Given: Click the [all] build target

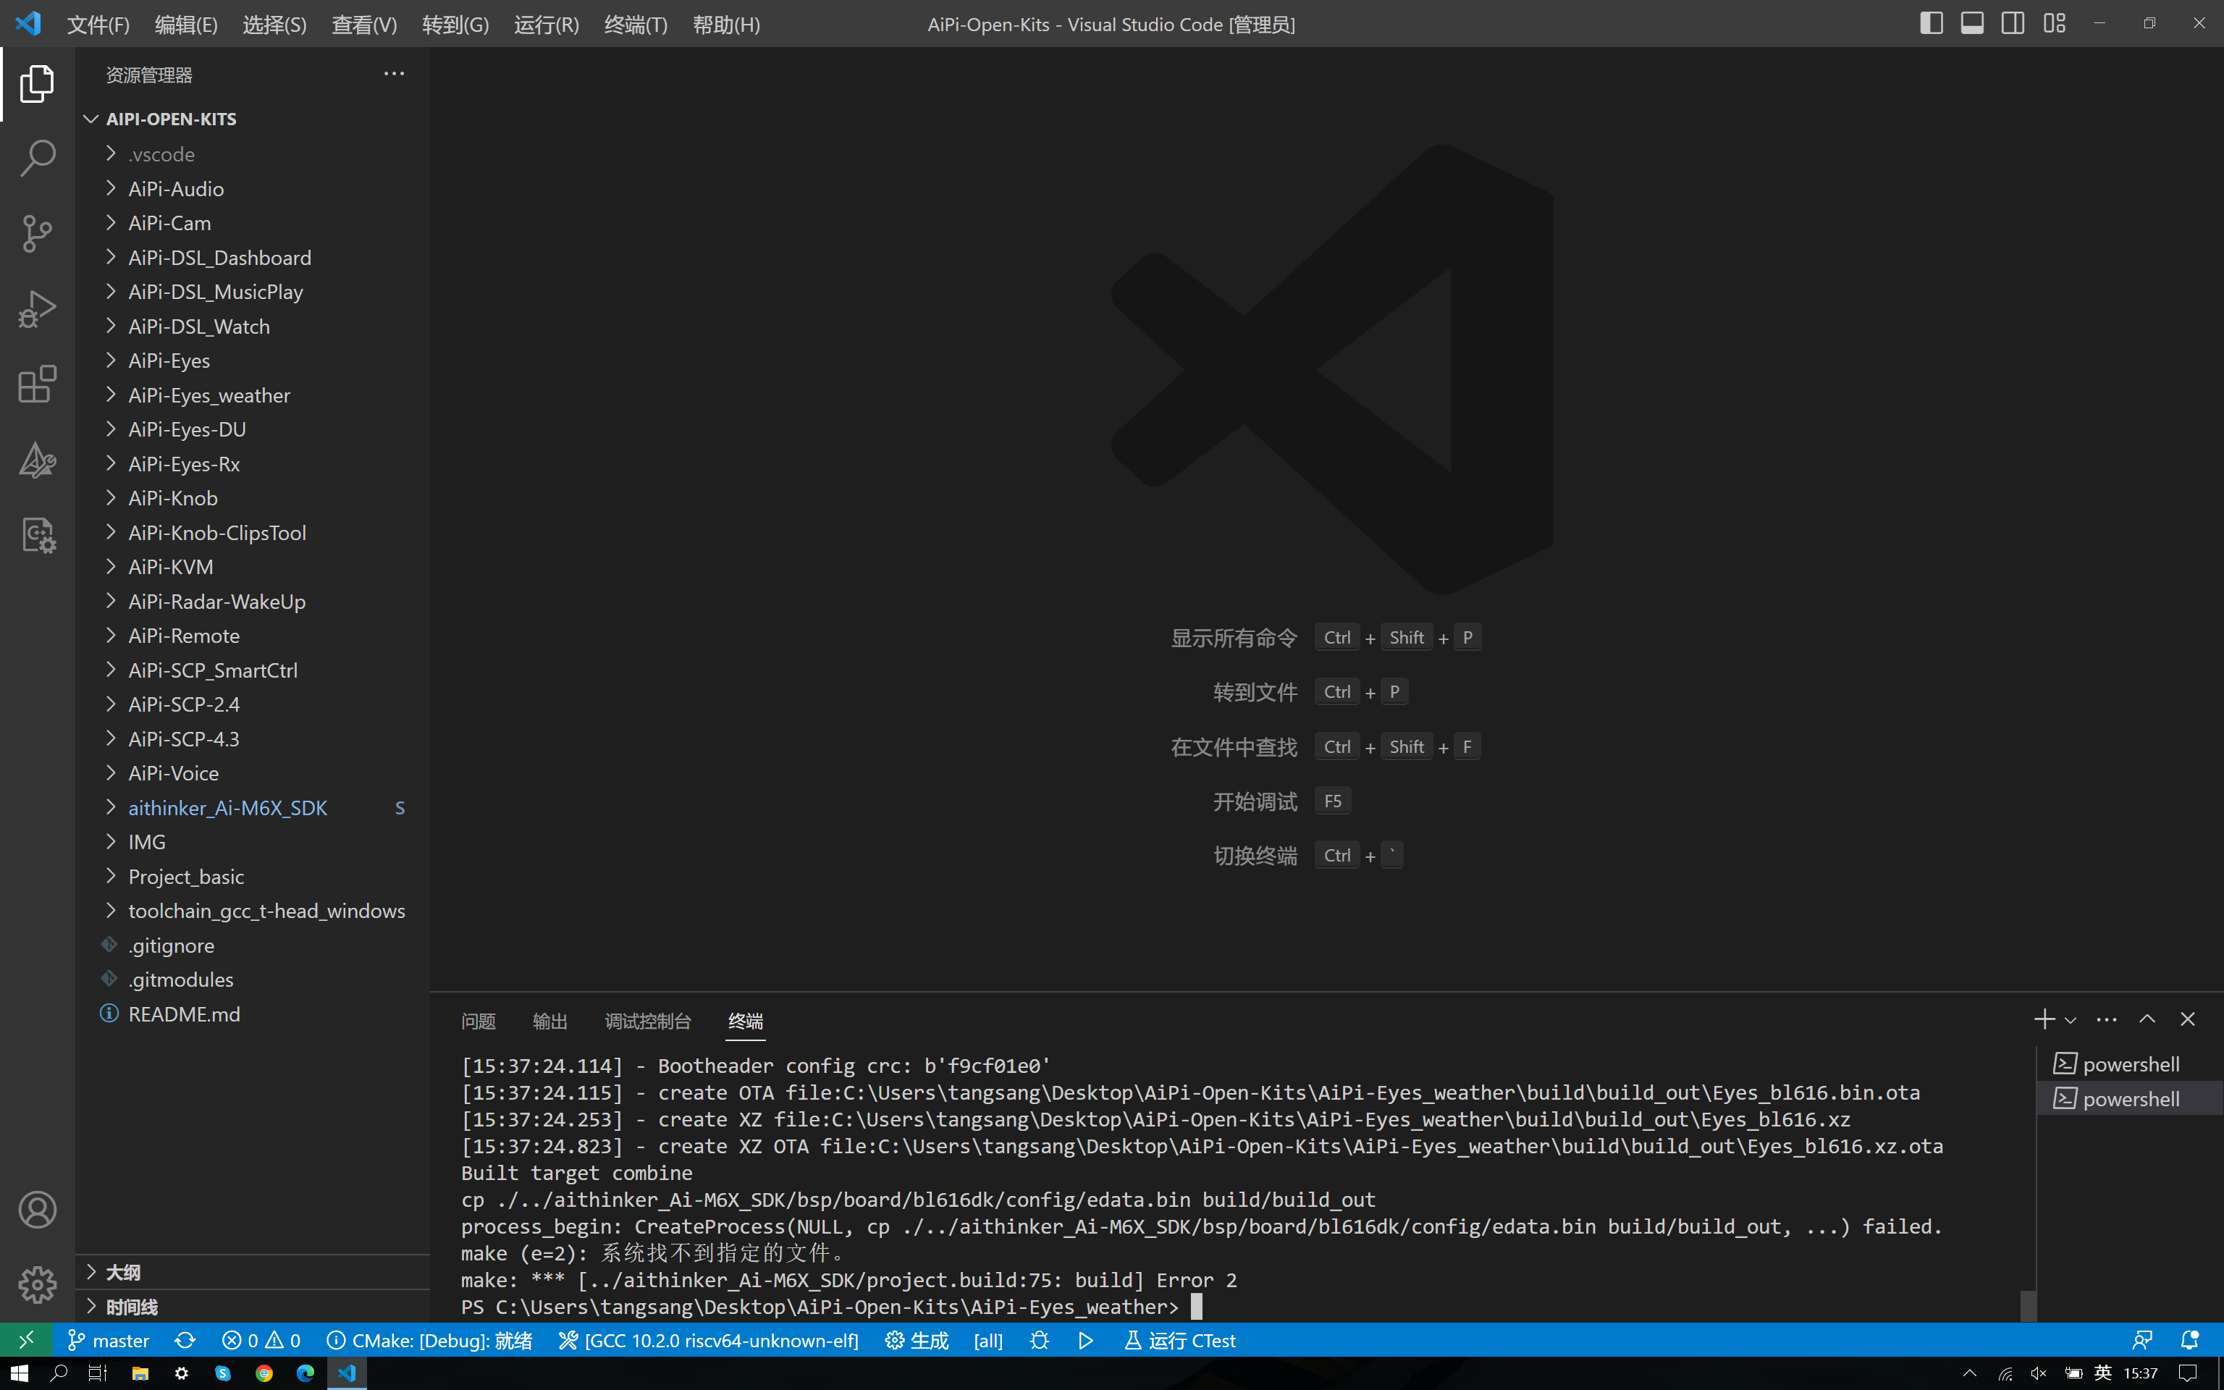Looking at the screenshot, I should coord(988,1340).
